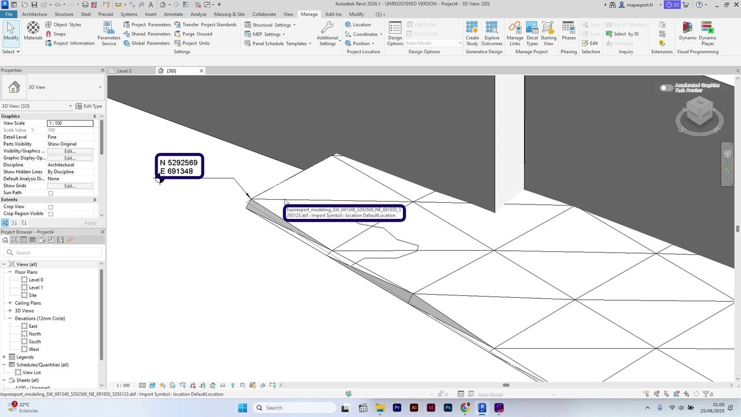Click the ViewCube in the 3D view
The width and height of the screenshot is (741, 417).
(699, 112)
